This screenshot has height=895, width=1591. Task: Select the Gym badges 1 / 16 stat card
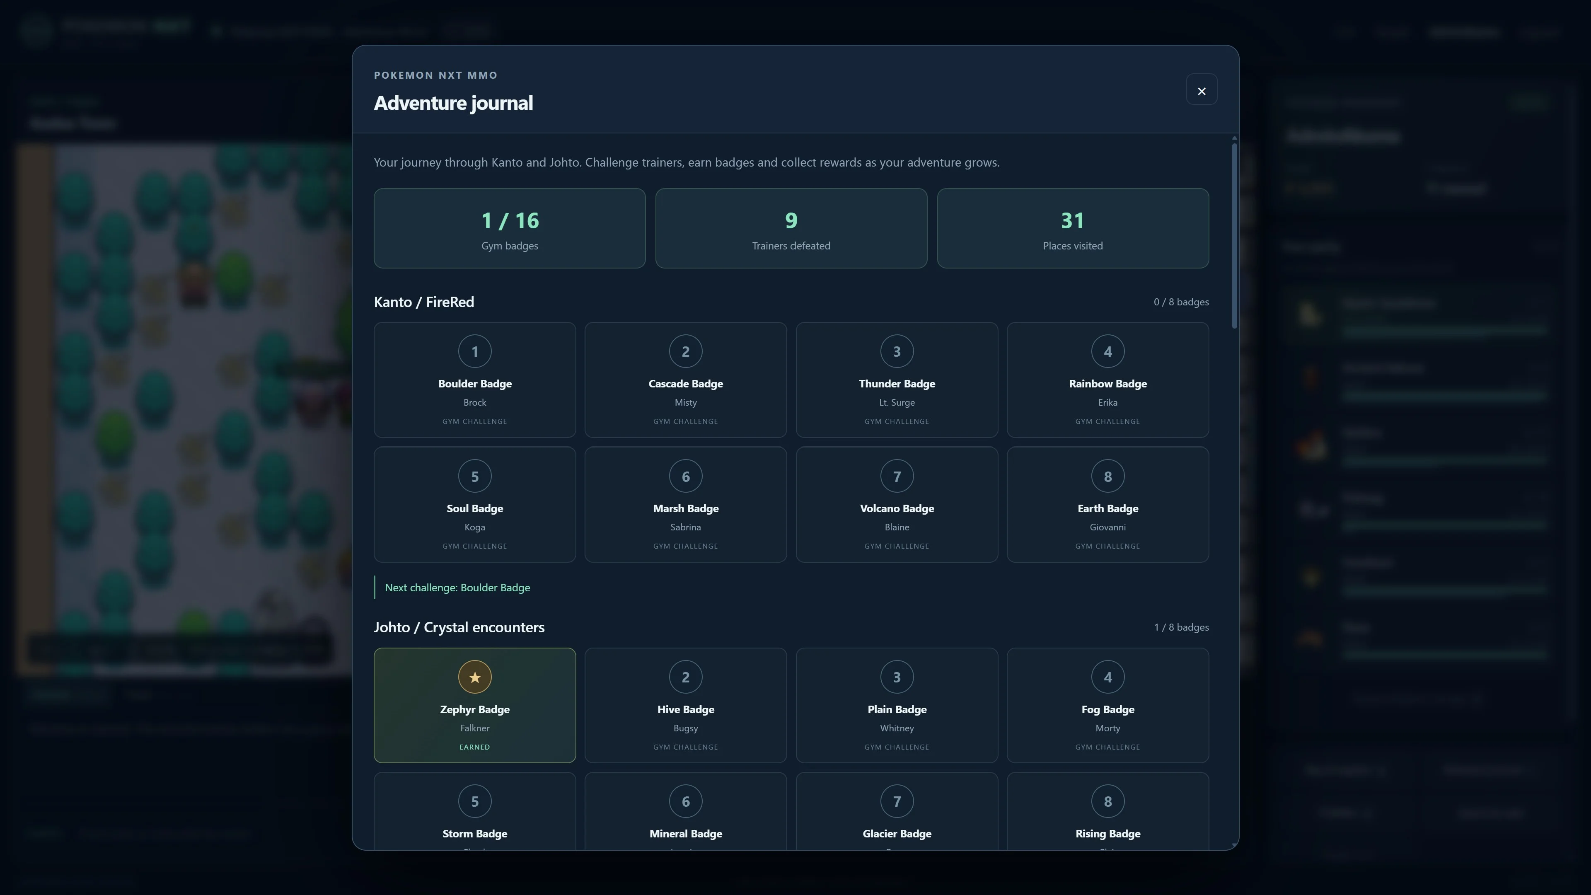(510, 229)
